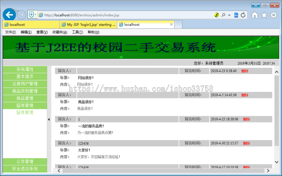Image resolution: width=282 pixels, height=176 pixels.
Task: Expand 商品管理 sidebar section
Action: (25, 99)
